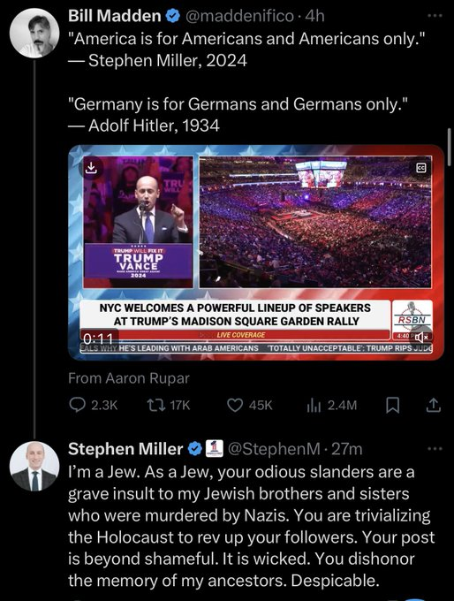This screenshot has height=601, width=454.
Task: Unmute the video with speaker icon
Action: (422, 337)
